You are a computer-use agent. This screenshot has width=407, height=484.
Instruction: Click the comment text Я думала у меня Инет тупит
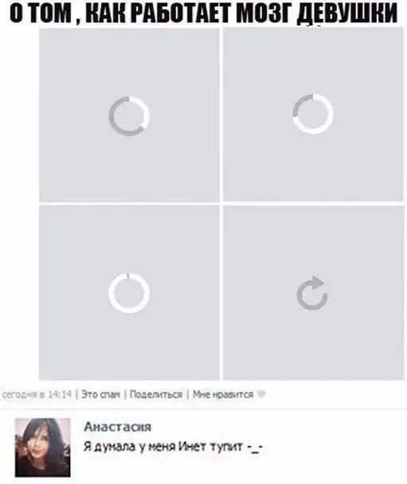pos(163,447)
